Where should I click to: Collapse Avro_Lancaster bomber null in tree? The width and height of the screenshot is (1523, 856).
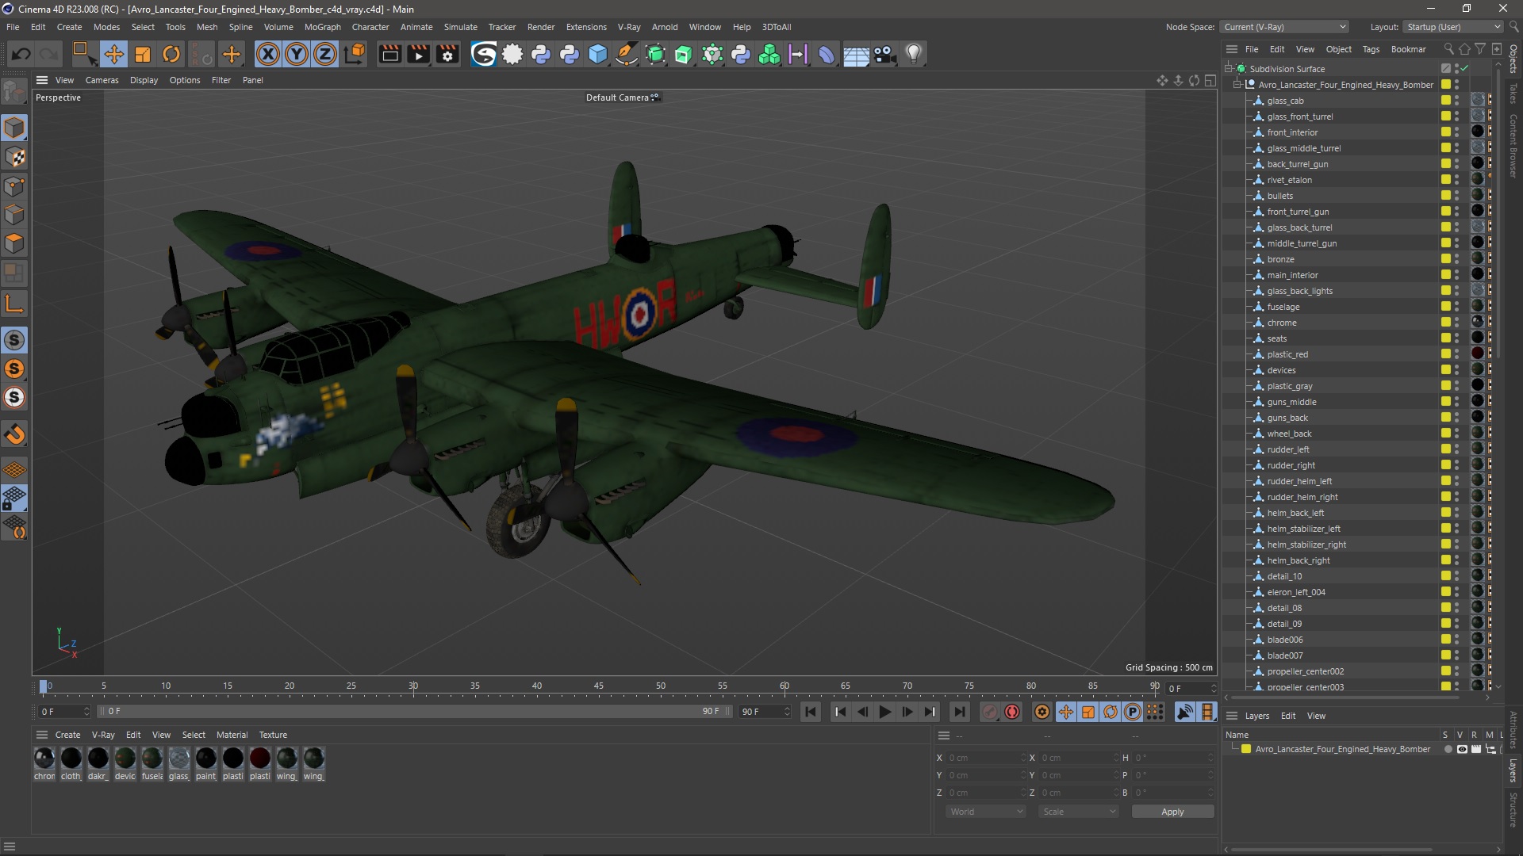[1237, 85]
